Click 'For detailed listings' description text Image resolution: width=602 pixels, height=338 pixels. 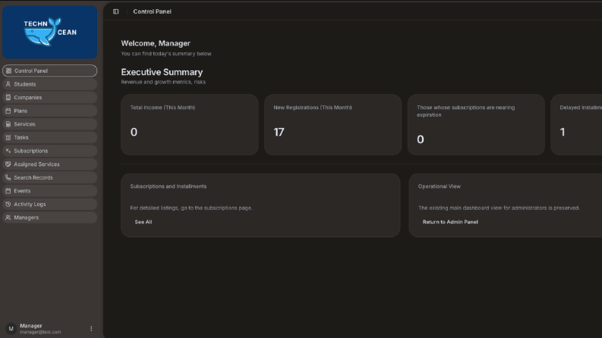coord(191,208)
